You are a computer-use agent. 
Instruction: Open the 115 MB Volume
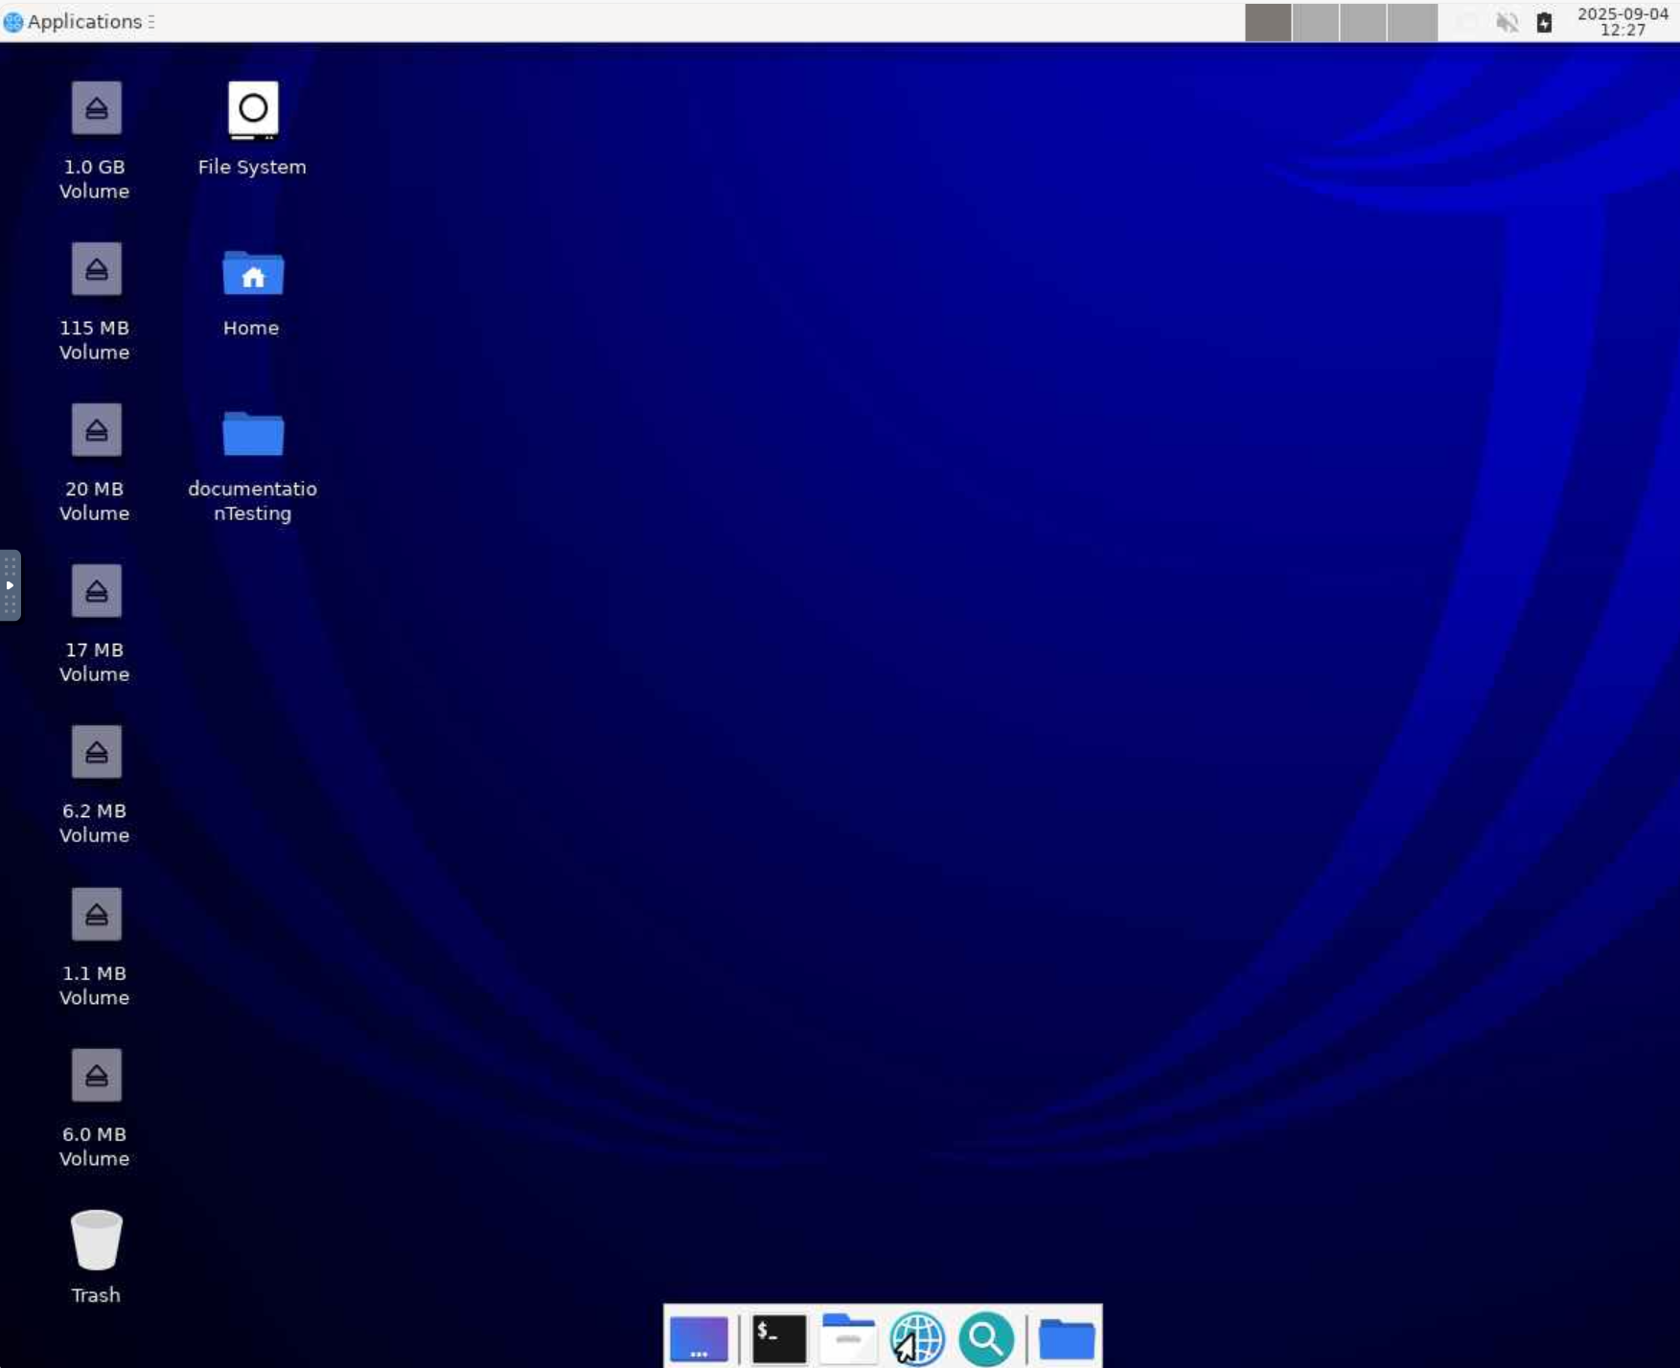coord(96,269)
